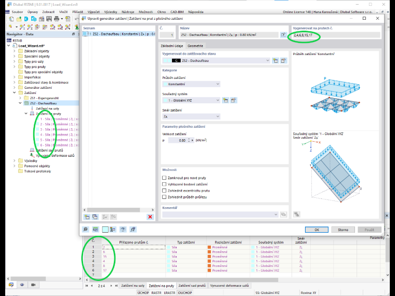This screenshot has width=395, height=296.
Task: Toggle OUCHOP object snap in status bar
Action: [x=185, y=293]
